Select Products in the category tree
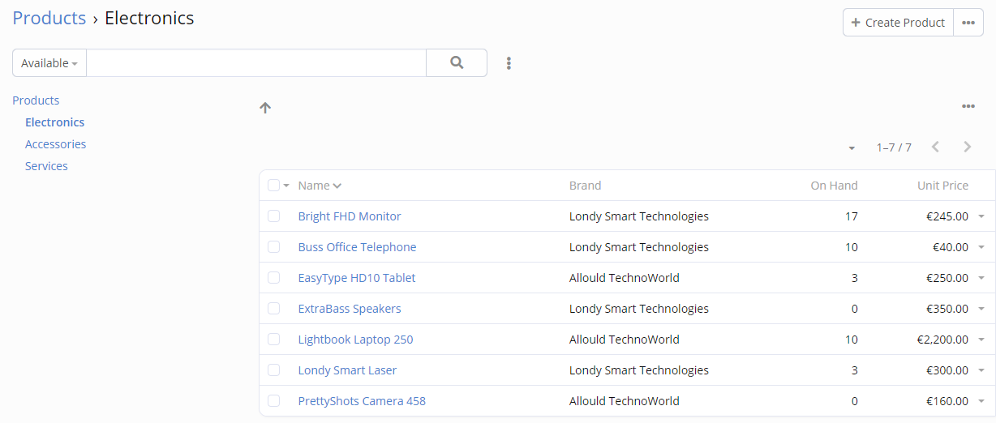 36,100
